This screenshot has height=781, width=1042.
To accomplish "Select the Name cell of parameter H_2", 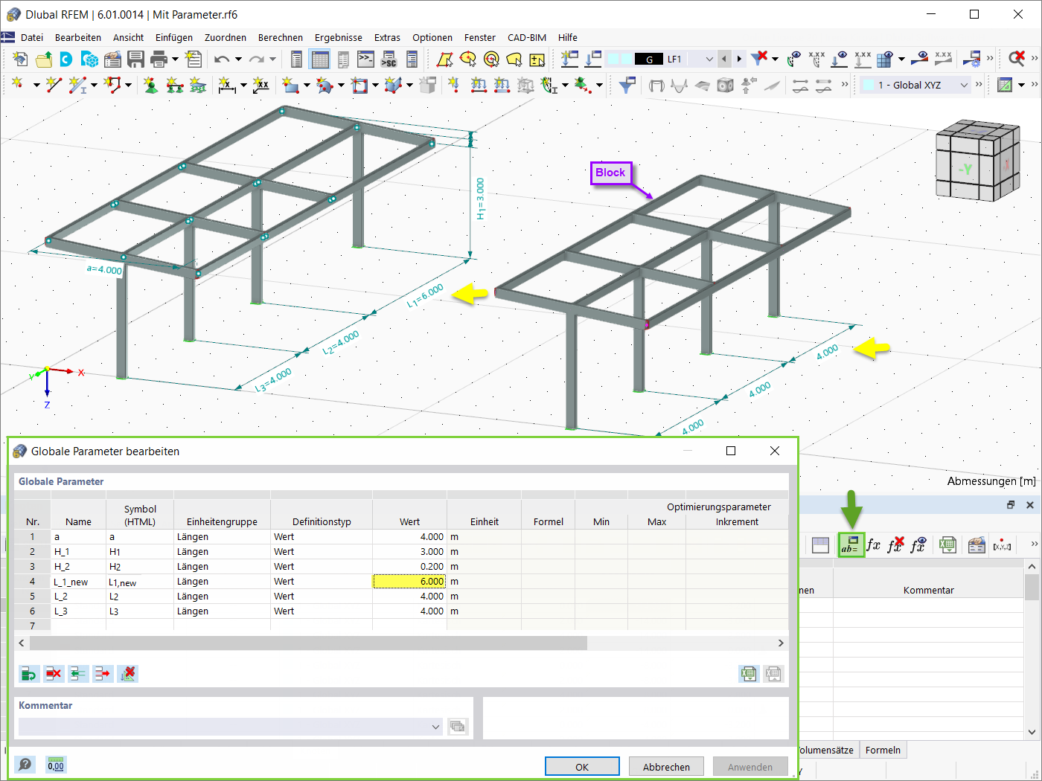I will (78, 567).
